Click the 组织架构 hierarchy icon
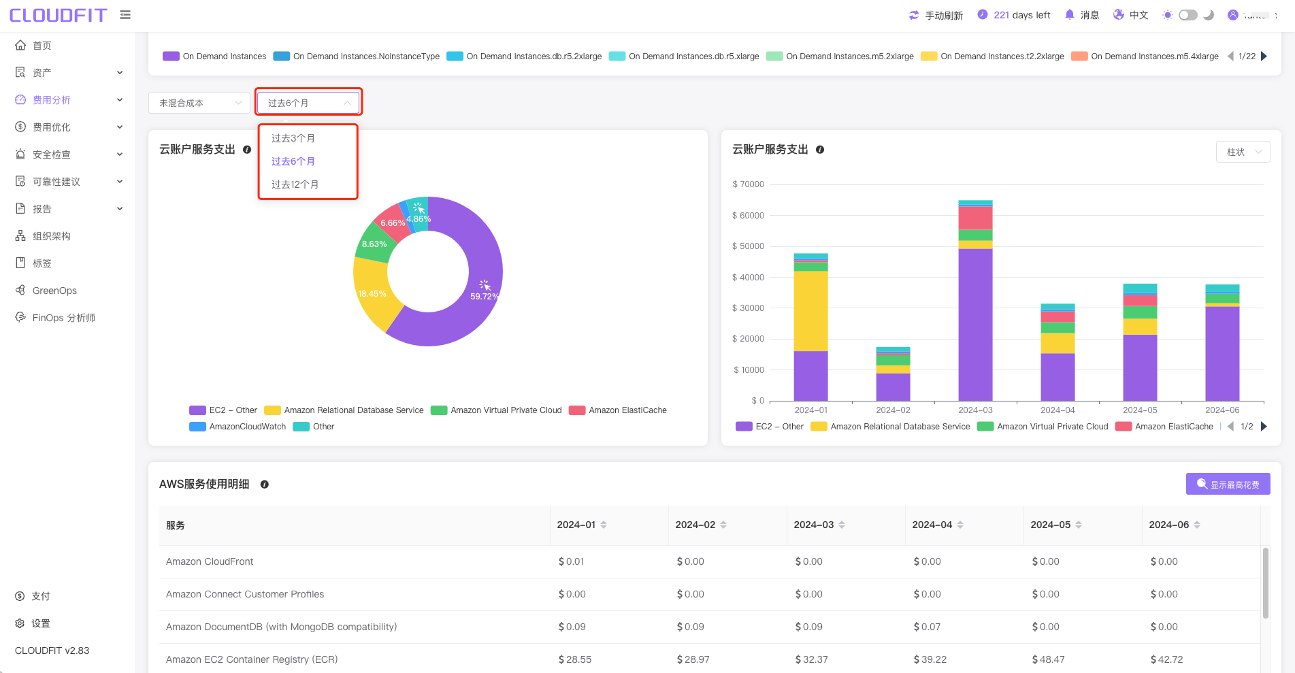This screenshot has width=1295, height=673. click(20, 235)
